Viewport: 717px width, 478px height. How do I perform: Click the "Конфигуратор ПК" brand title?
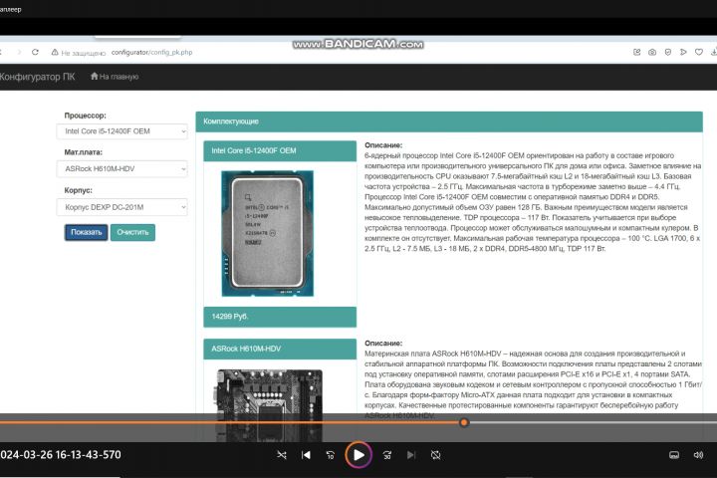click(37, 77)
